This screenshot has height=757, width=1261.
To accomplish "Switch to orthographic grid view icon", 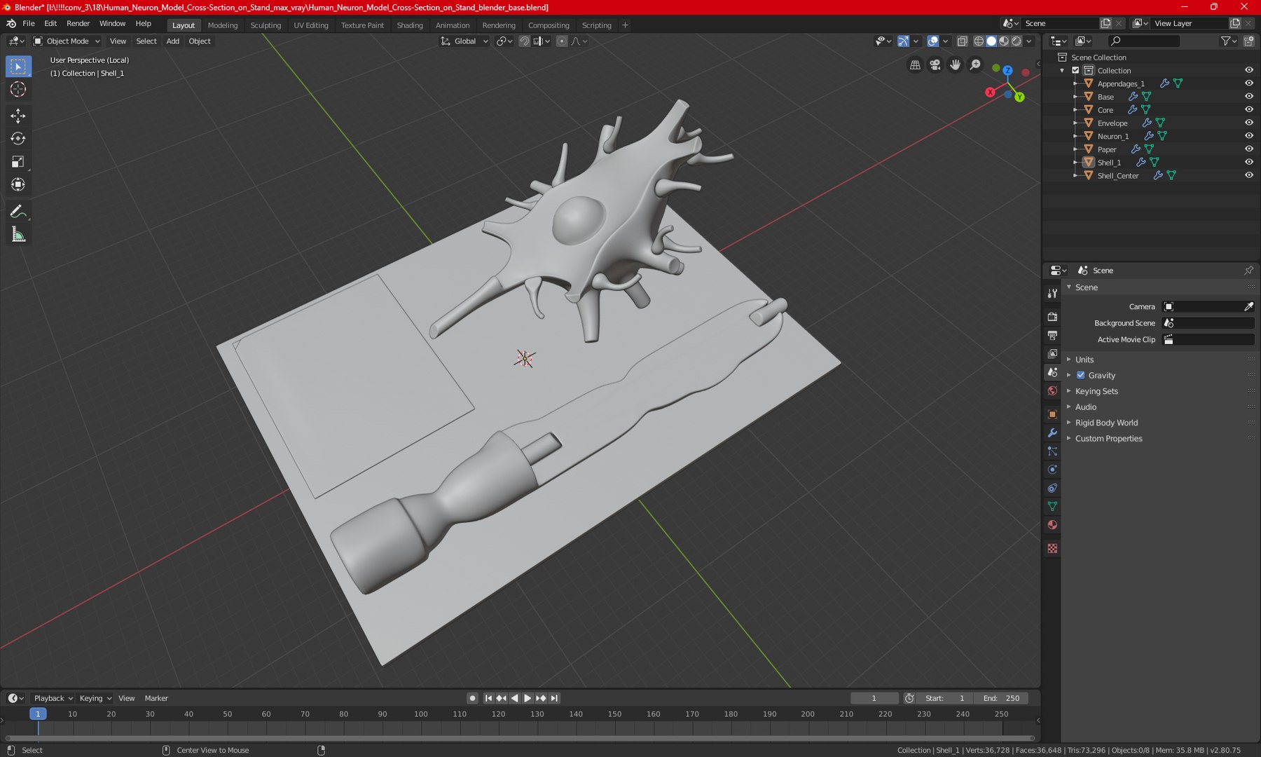I will 915,65.
